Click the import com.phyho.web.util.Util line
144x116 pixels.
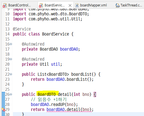click(x=47, y=19)
